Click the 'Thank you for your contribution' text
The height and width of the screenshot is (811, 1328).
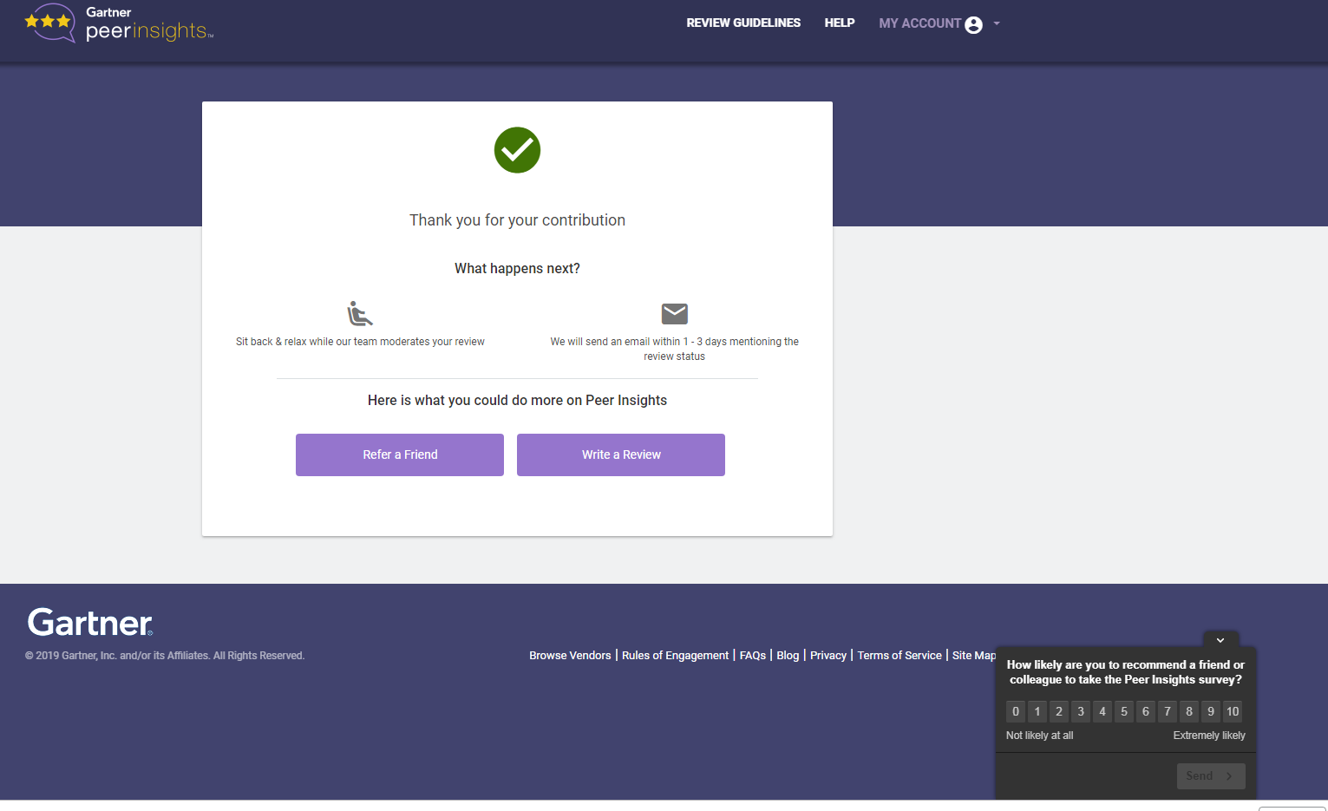tap(517, 220)
